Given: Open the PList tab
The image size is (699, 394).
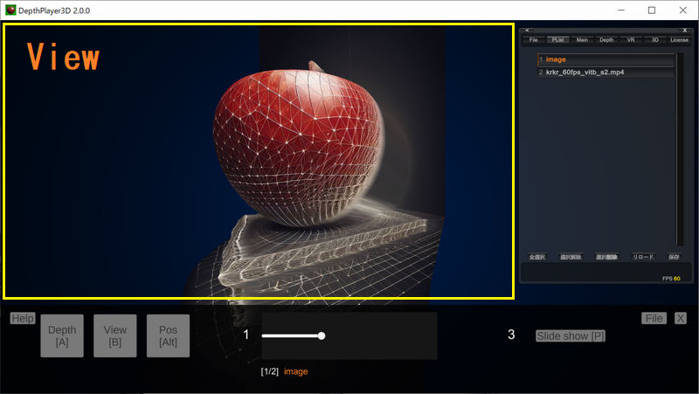Looking at the screenshot, I should tap(557, 40).
